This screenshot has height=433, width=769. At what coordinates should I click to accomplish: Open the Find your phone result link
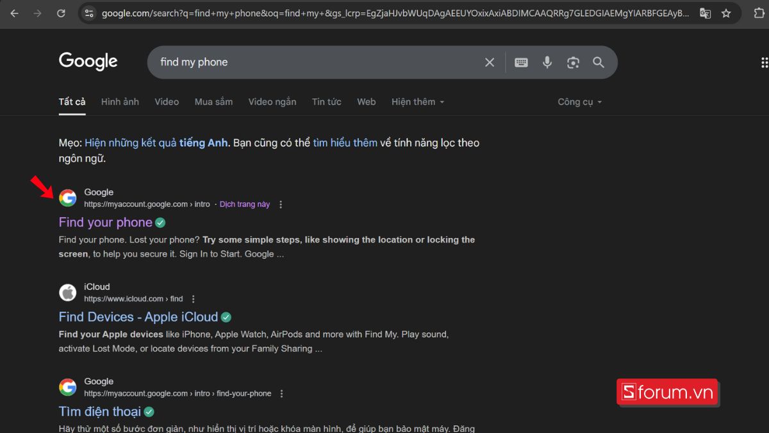click(x=106, y=223)
